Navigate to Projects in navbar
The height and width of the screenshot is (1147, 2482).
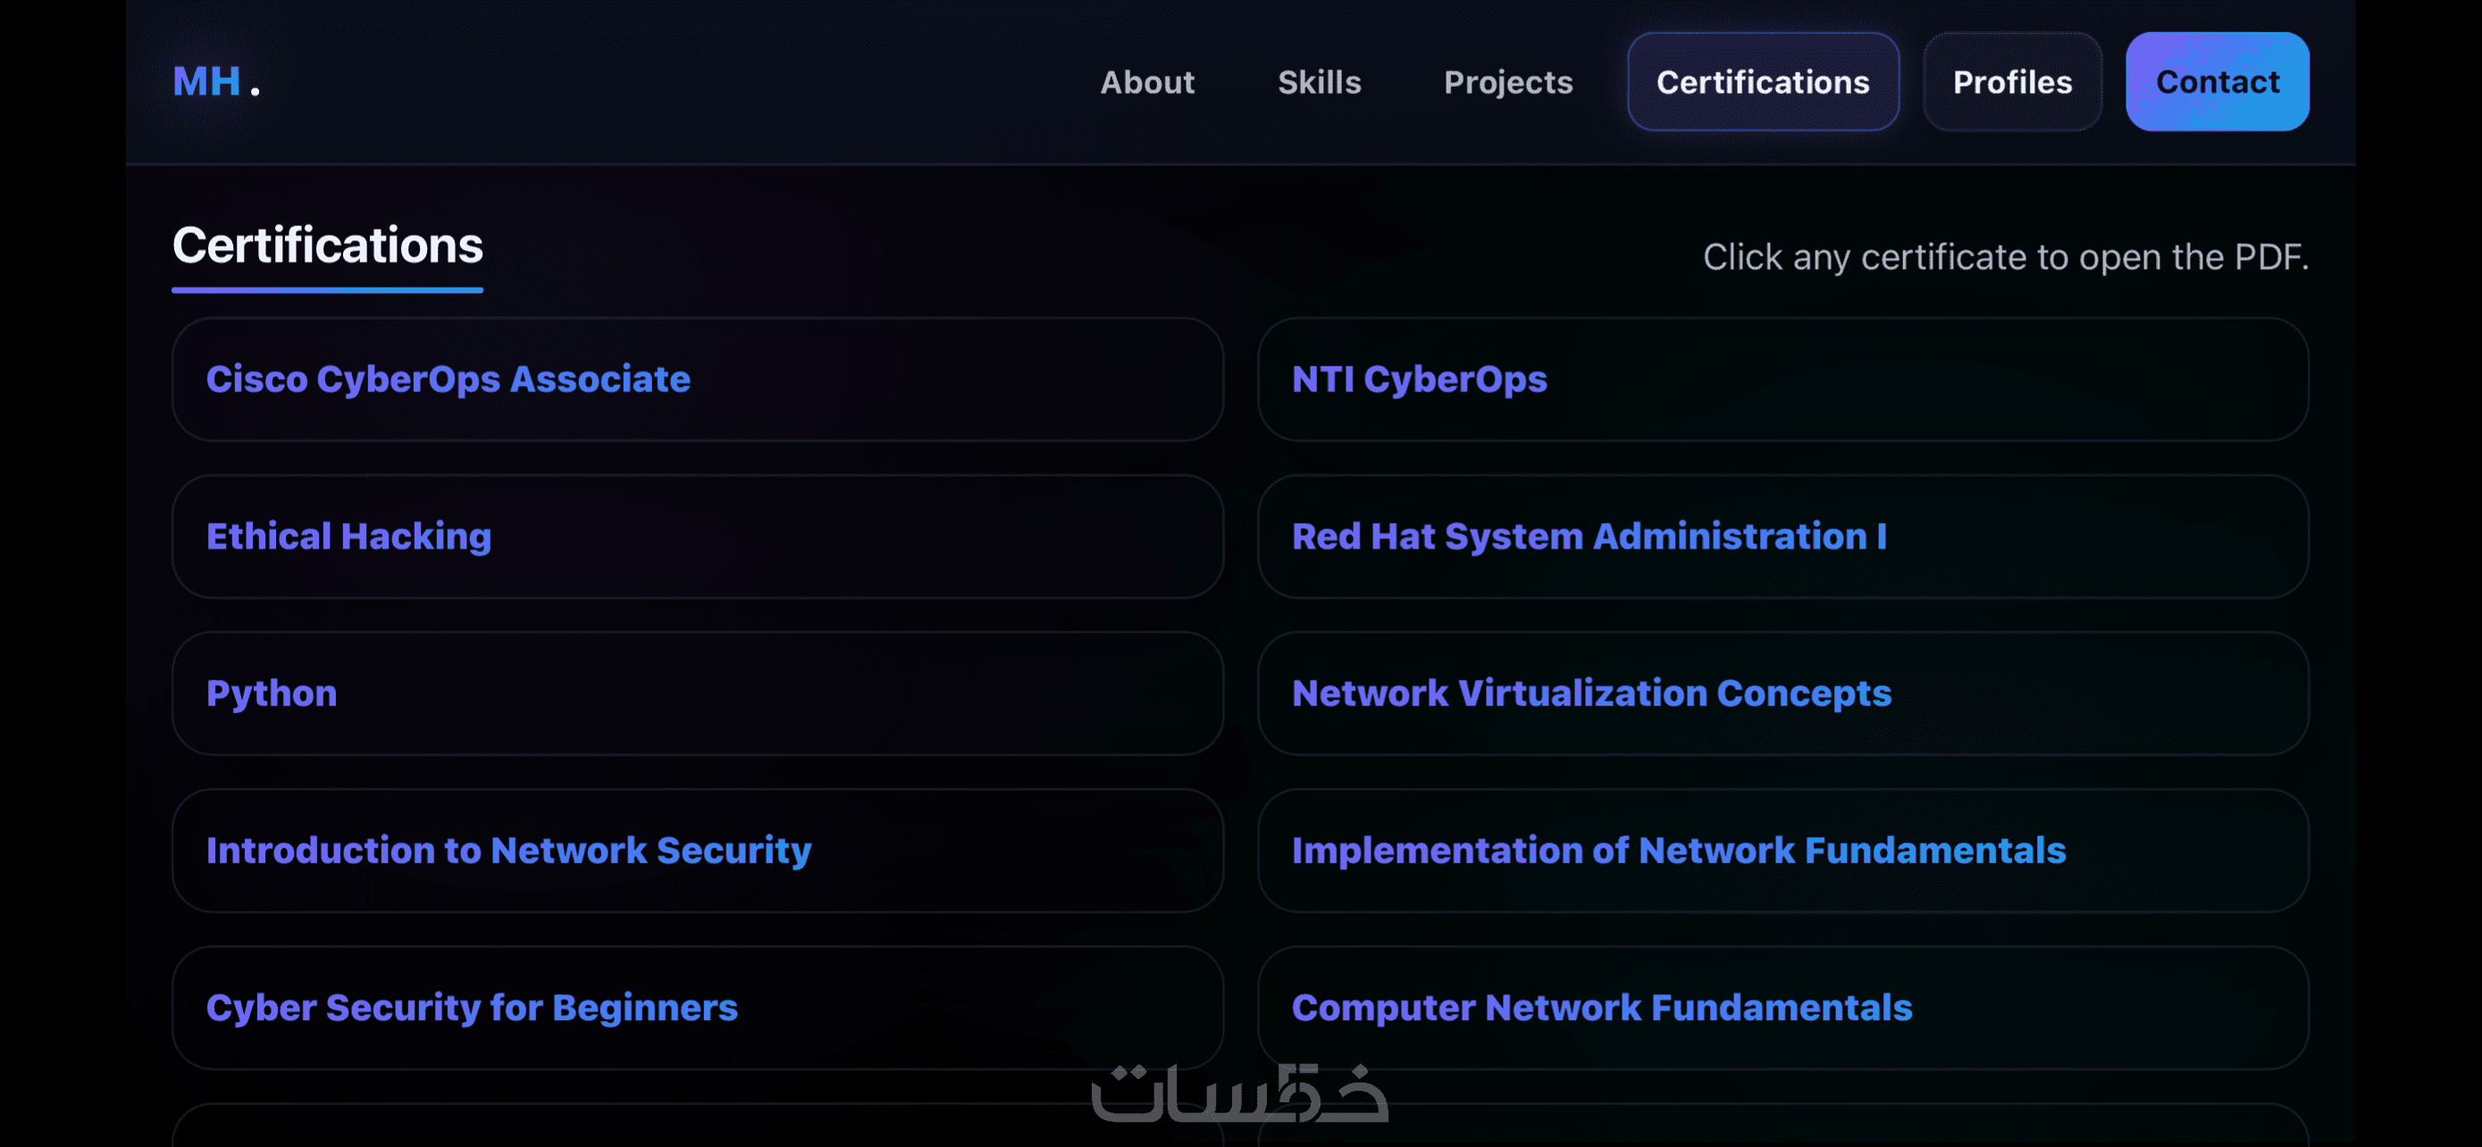[x=1507, y=82]
